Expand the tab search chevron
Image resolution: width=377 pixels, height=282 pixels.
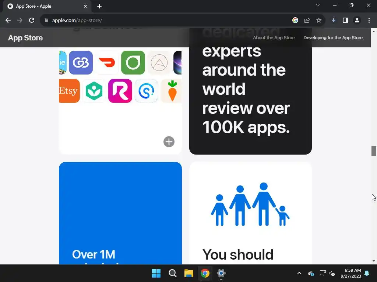pos(318,5)
